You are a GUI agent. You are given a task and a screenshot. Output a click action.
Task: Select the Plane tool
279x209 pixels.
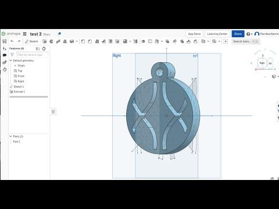[203, 41]
